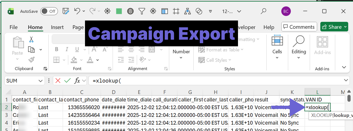Decrease font size with small A icon
Screen dimensions: 353x131
coord(105,50)
